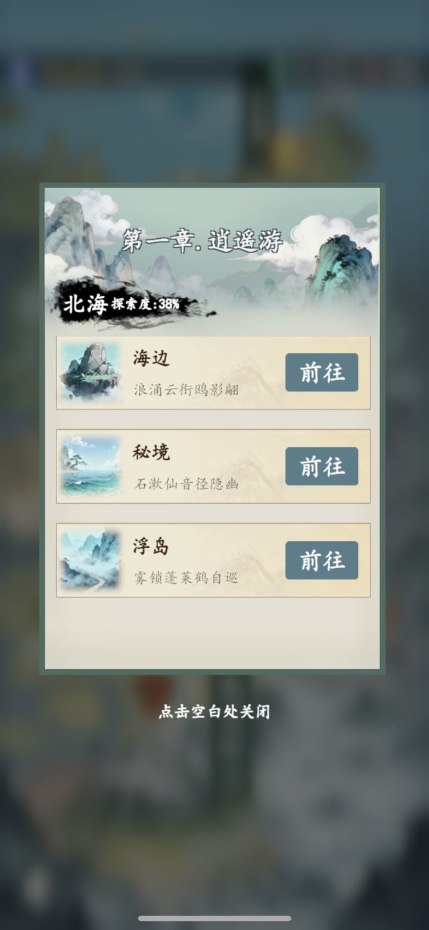Tap the 北海 region name label
This screenshot has height=930, width=429.
85,304
